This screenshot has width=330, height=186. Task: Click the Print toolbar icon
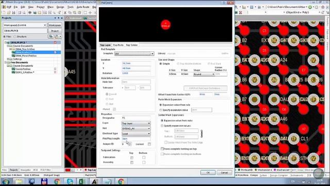tap(20, 12)
